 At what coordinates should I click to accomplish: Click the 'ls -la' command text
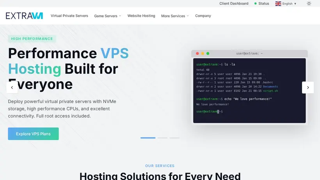[229, 64]
